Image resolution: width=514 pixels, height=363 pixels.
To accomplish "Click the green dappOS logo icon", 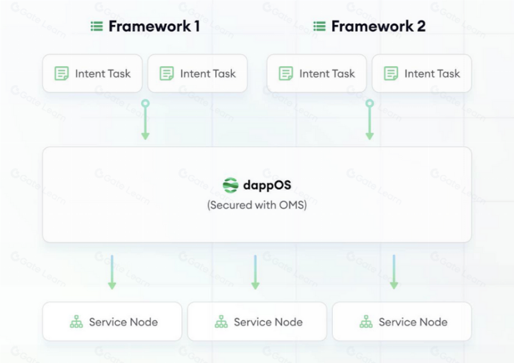I will tap(231, 185).
